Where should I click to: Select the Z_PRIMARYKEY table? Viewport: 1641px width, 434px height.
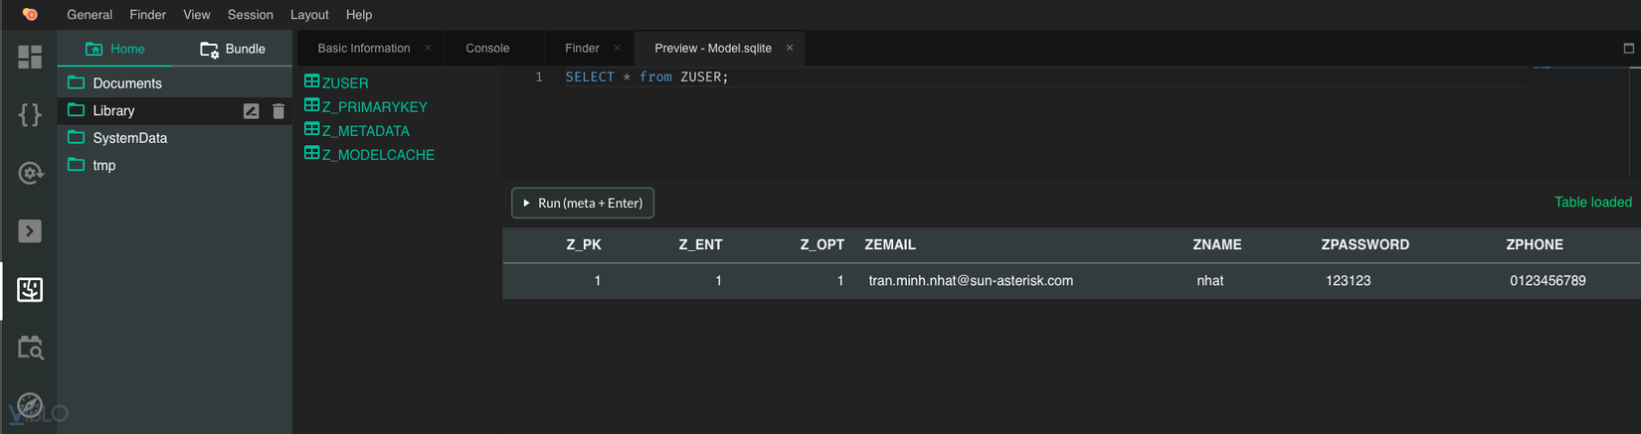point(374,107)
